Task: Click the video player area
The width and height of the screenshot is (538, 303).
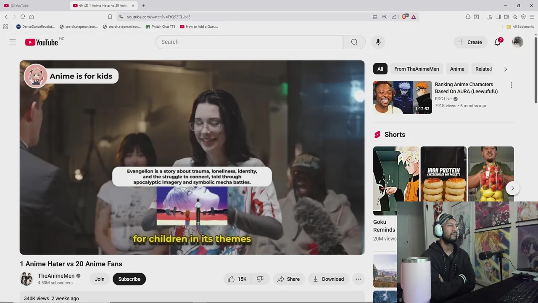Action: (192, 157)
